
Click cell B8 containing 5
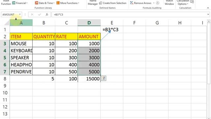[44, 79]
